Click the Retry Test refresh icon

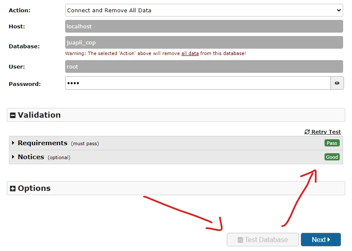(307, 132)
